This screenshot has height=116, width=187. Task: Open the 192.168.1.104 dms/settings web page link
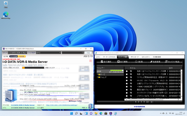62,105
